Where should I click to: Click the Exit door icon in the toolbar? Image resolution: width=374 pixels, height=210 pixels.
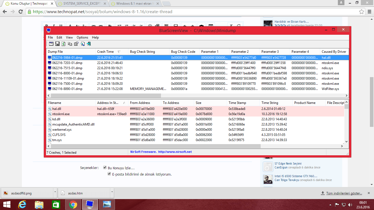pos(89,44)
